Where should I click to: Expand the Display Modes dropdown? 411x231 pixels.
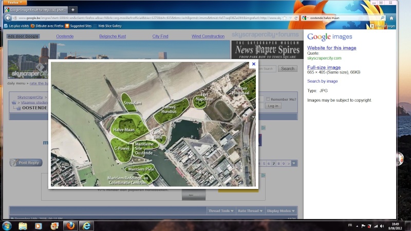pyautogui.click(x=281, y=211)
